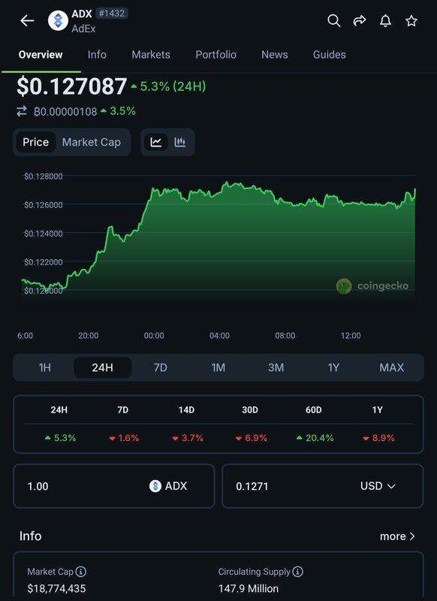Screen dimensions: 437x601
Task: Add ADX to favorites star icon
Action: pos(411,21)
